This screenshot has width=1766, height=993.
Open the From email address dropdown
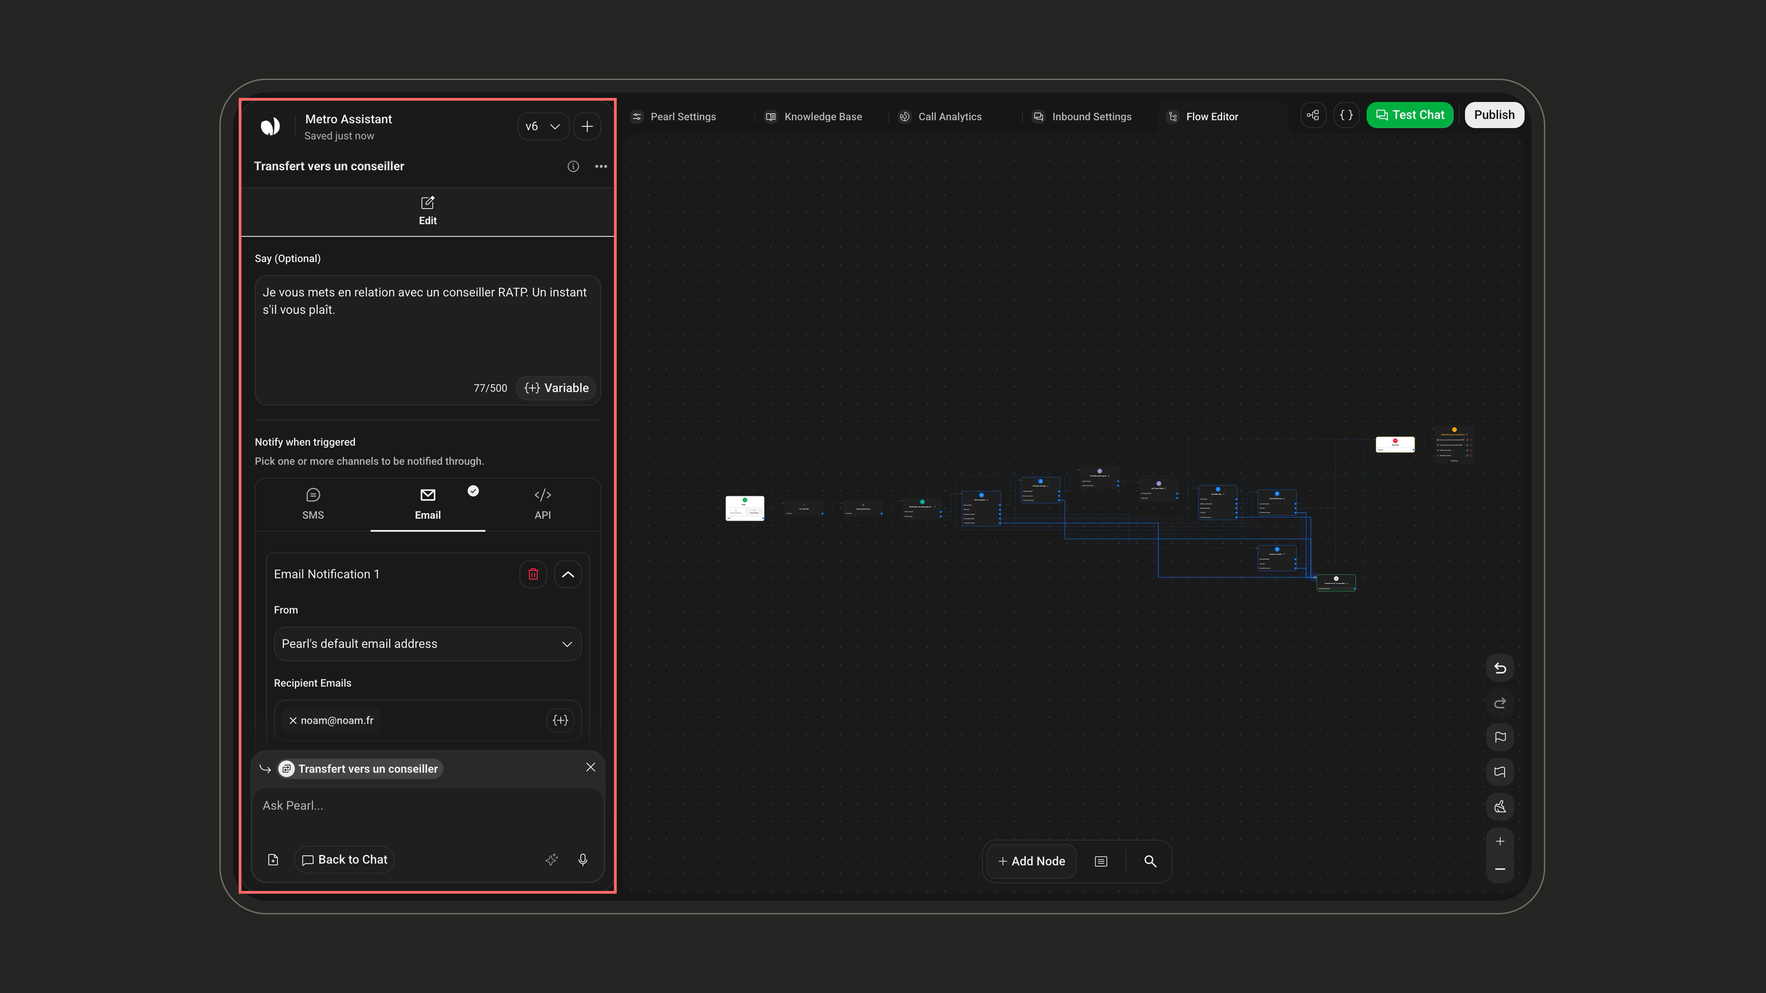[428, 643]
